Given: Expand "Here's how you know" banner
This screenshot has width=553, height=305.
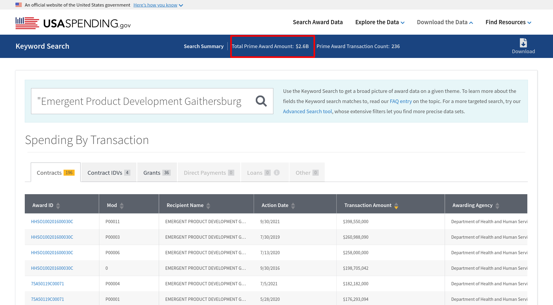Looking at the screenshot, I should click(x=158, y=5).
